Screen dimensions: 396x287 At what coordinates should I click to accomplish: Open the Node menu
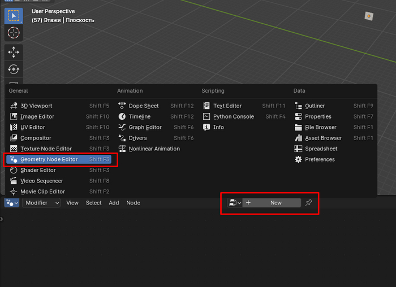133,203
